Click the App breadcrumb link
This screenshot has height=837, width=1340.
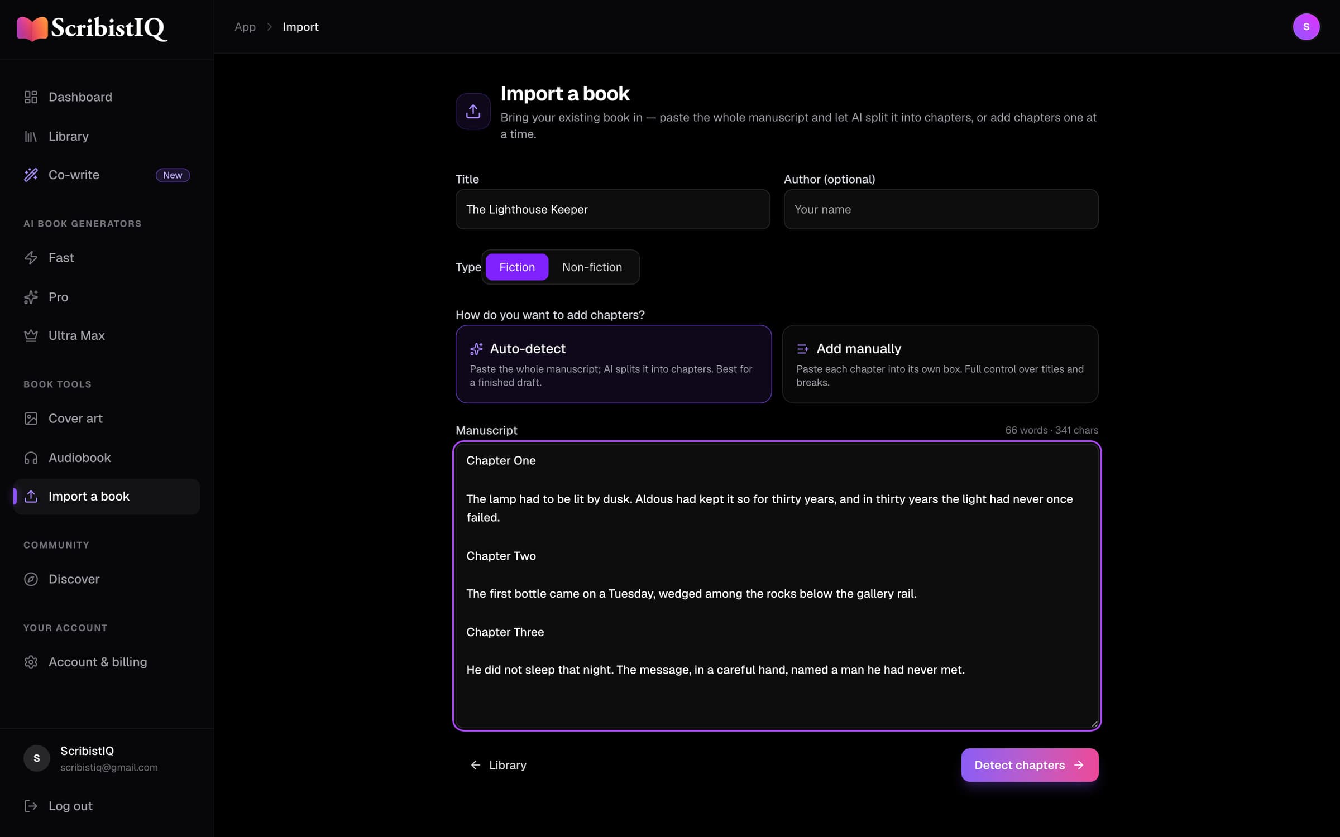click(x=245, y=27)
